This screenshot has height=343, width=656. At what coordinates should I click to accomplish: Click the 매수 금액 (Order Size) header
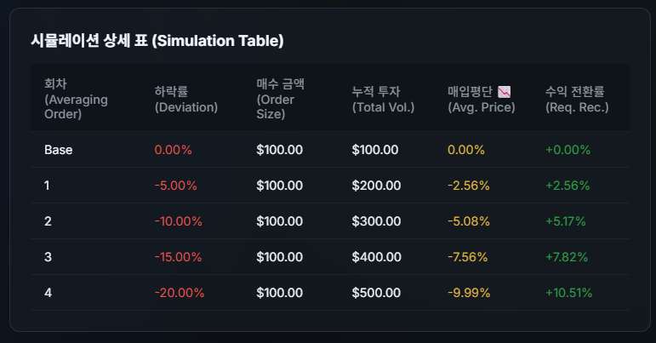pyautogui.click(x=280, y=99)
